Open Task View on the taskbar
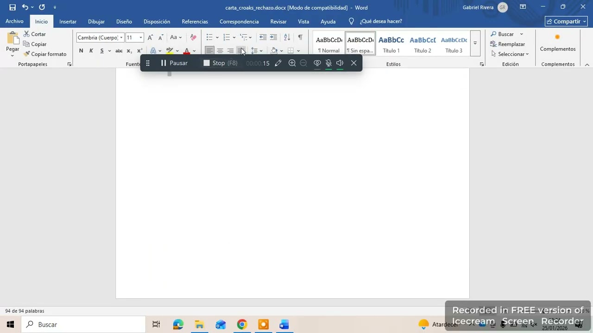 (156, 325)
